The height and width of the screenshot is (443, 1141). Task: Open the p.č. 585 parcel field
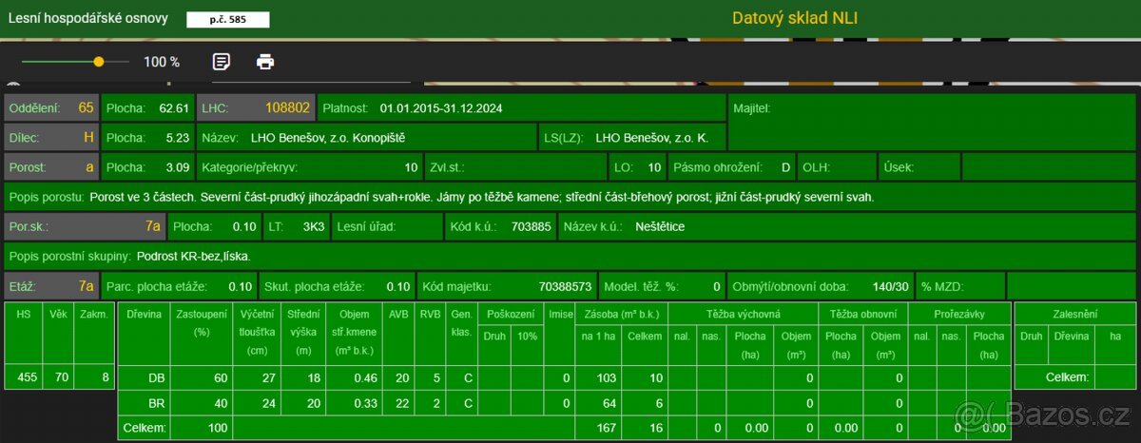tap(227, 19)
